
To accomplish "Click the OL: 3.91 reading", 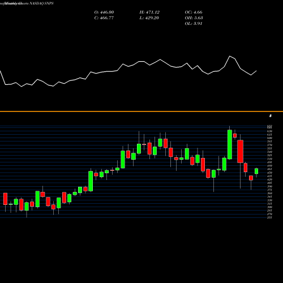I will coord(194,24).
